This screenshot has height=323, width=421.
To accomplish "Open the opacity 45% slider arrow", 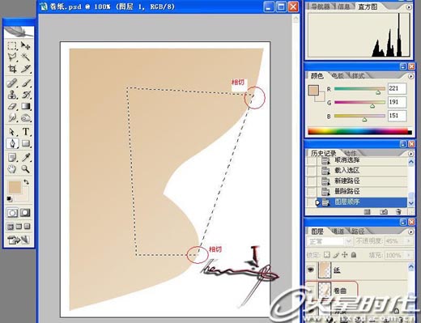I will [409, 241].
